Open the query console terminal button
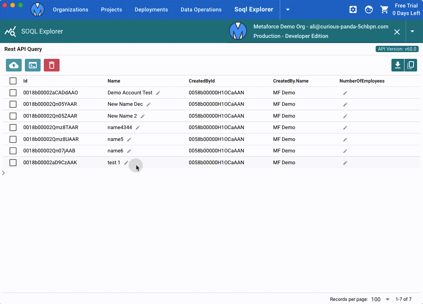This screenshot has width=423, height=304. tap(33, 65)
